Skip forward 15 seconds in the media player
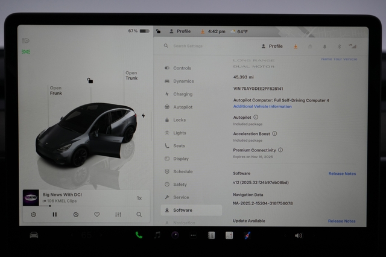The image size is (386, 257). [76, 215]
